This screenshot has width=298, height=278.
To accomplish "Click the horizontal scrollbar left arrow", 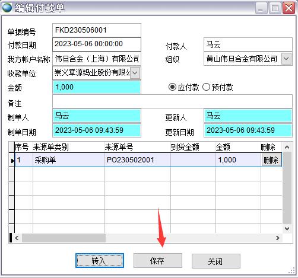I will pos(17,238).
